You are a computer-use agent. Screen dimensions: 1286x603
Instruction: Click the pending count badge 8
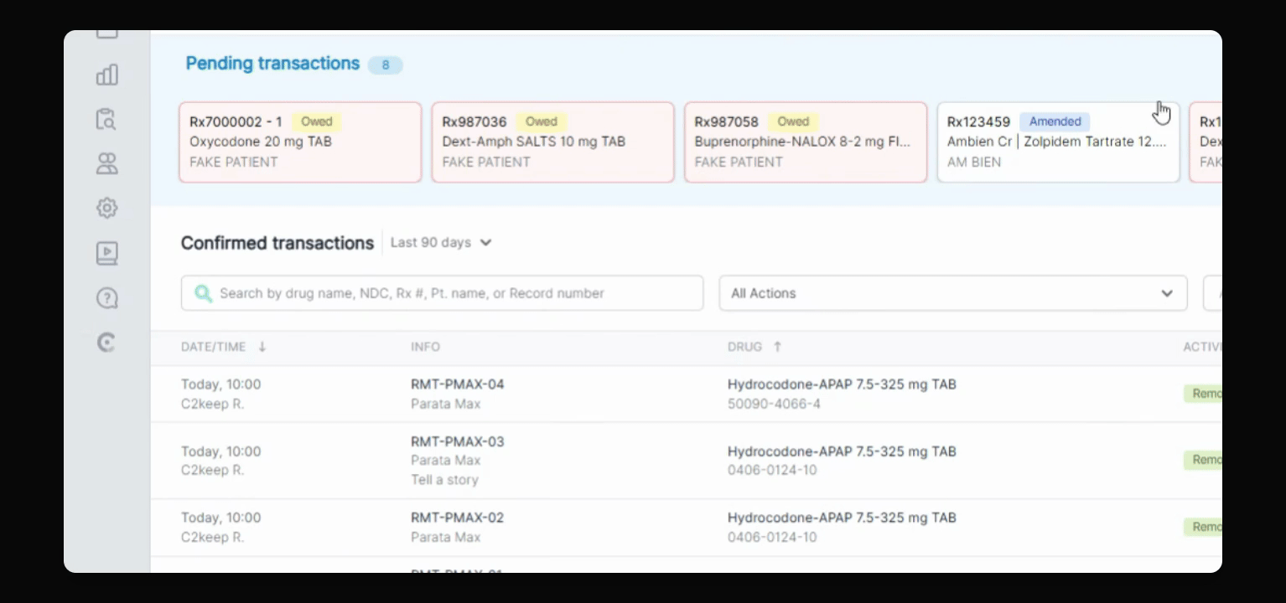[x=386, y=65]
